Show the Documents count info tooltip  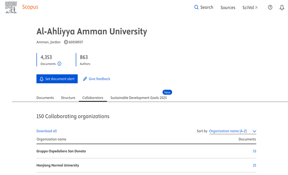tap(59, 64)
